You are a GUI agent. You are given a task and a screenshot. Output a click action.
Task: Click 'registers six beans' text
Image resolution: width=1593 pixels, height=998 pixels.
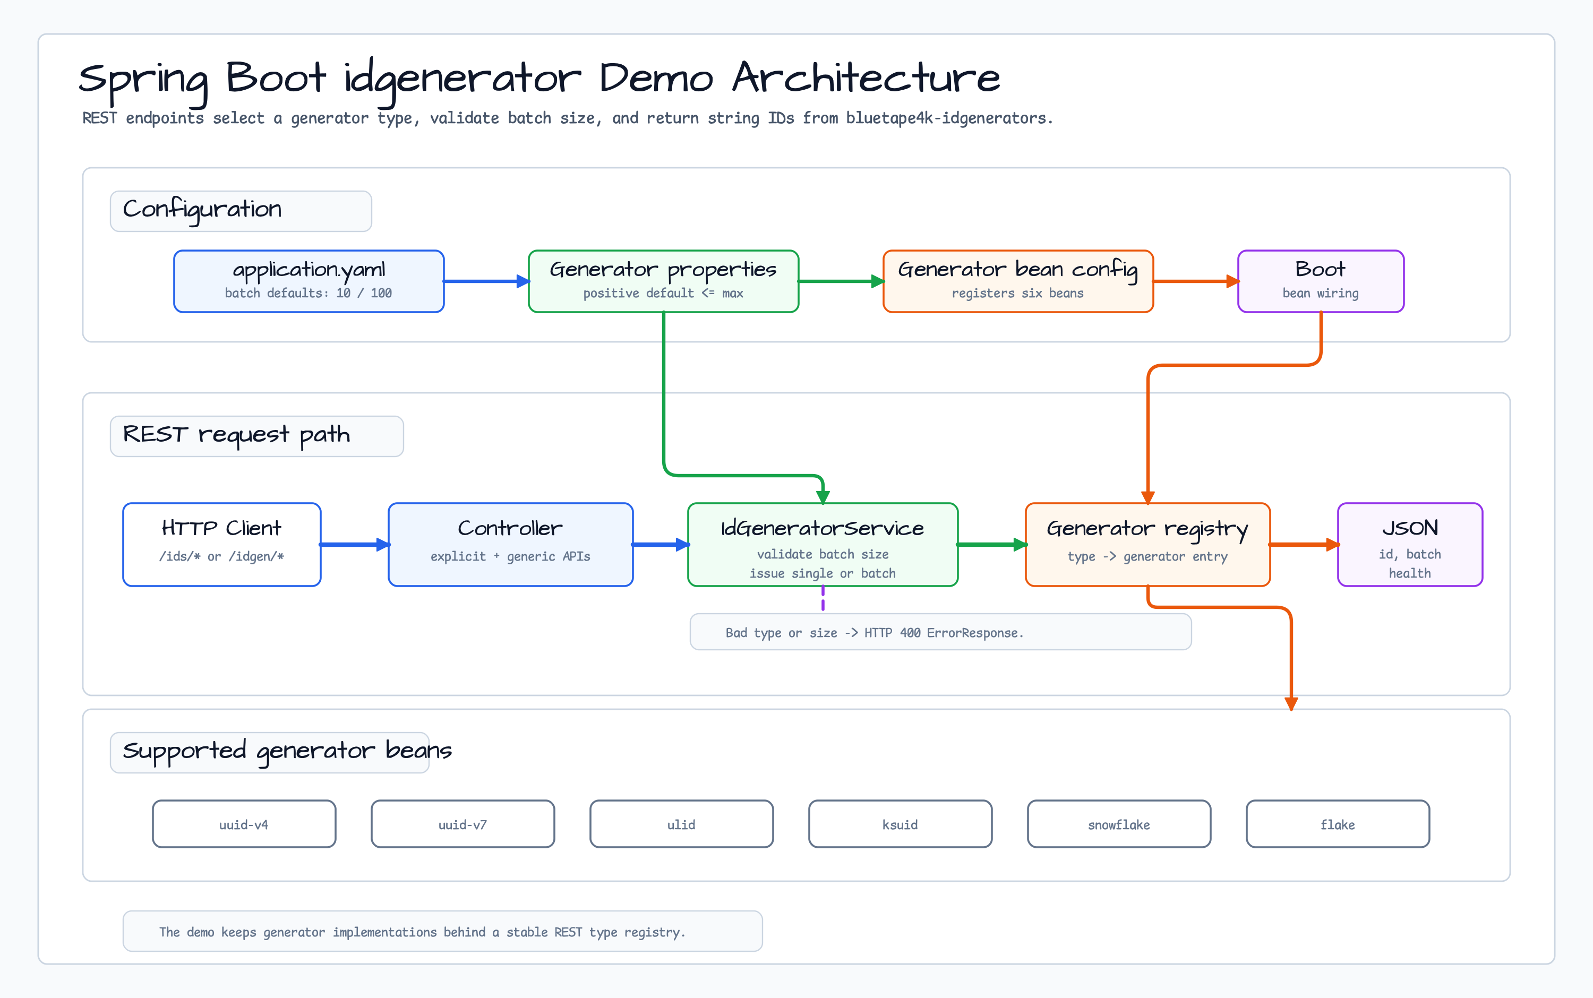(x=1018, y=293)
